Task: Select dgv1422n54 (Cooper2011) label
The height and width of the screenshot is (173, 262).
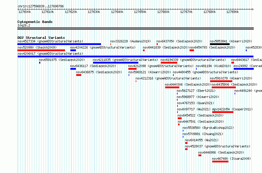Action: (232, 109)
